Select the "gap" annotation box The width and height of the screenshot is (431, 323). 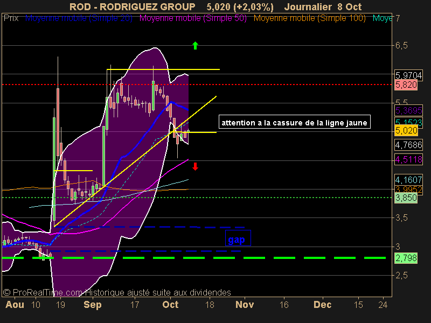238,238
